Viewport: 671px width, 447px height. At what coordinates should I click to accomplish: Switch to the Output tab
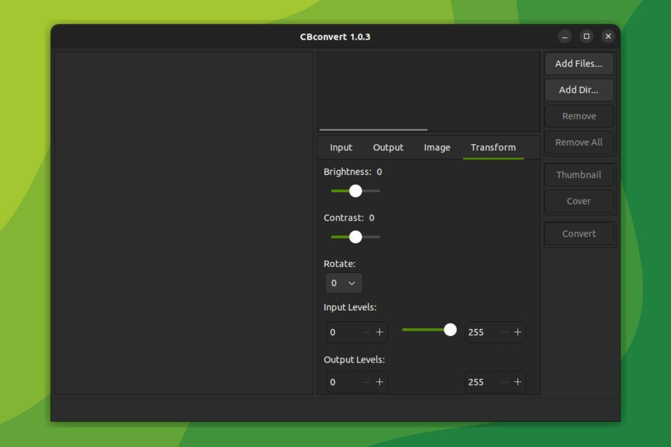coord(388,147)
